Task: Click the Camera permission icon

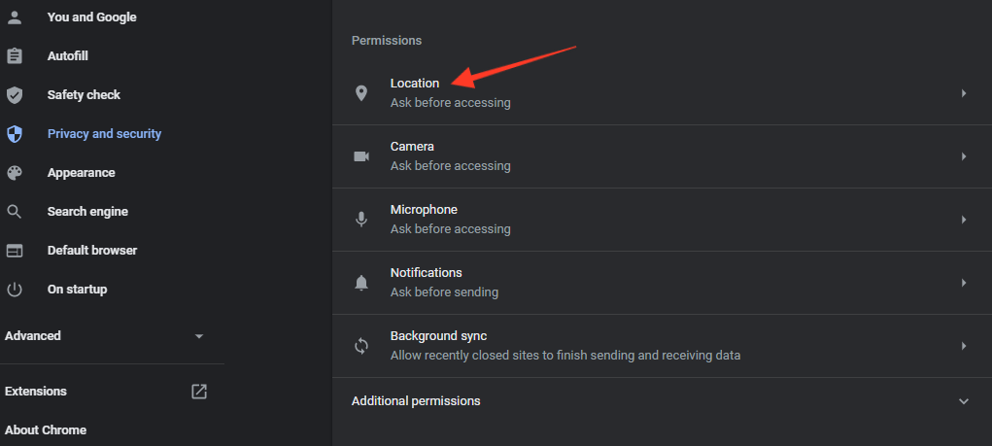Action: tap(361, 156)
